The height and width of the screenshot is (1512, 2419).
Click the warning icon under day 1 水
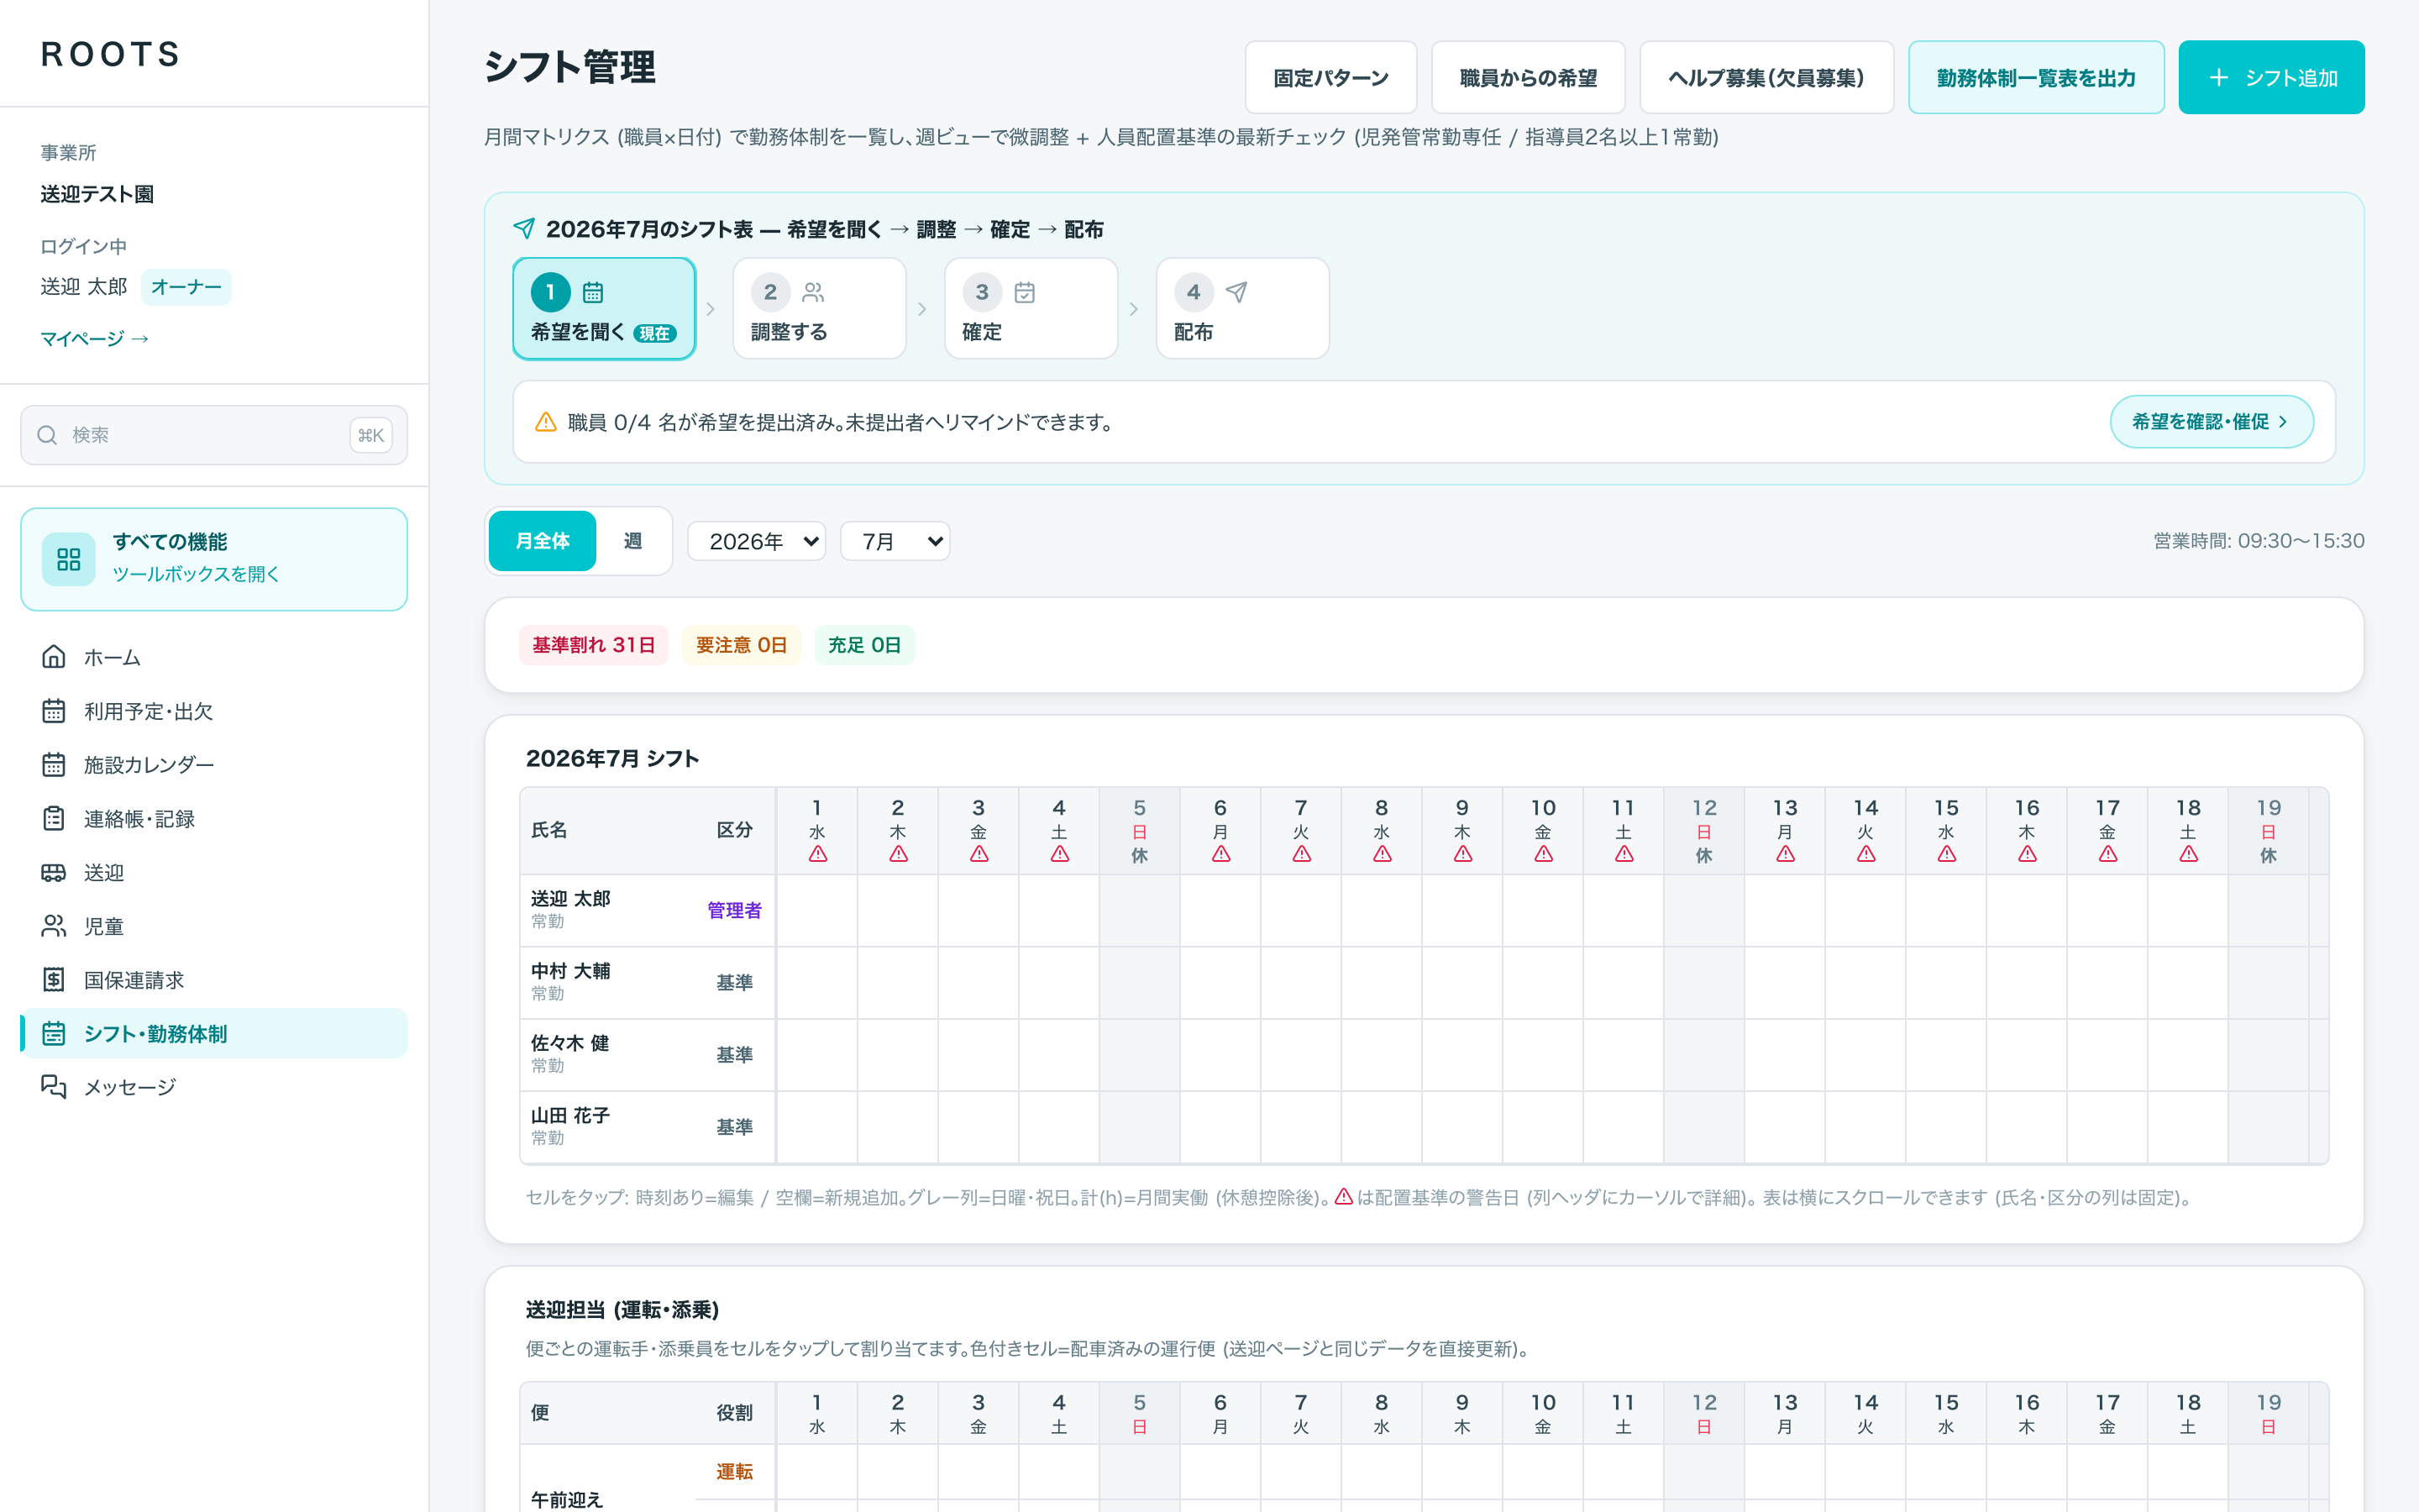tap(817, 854)
